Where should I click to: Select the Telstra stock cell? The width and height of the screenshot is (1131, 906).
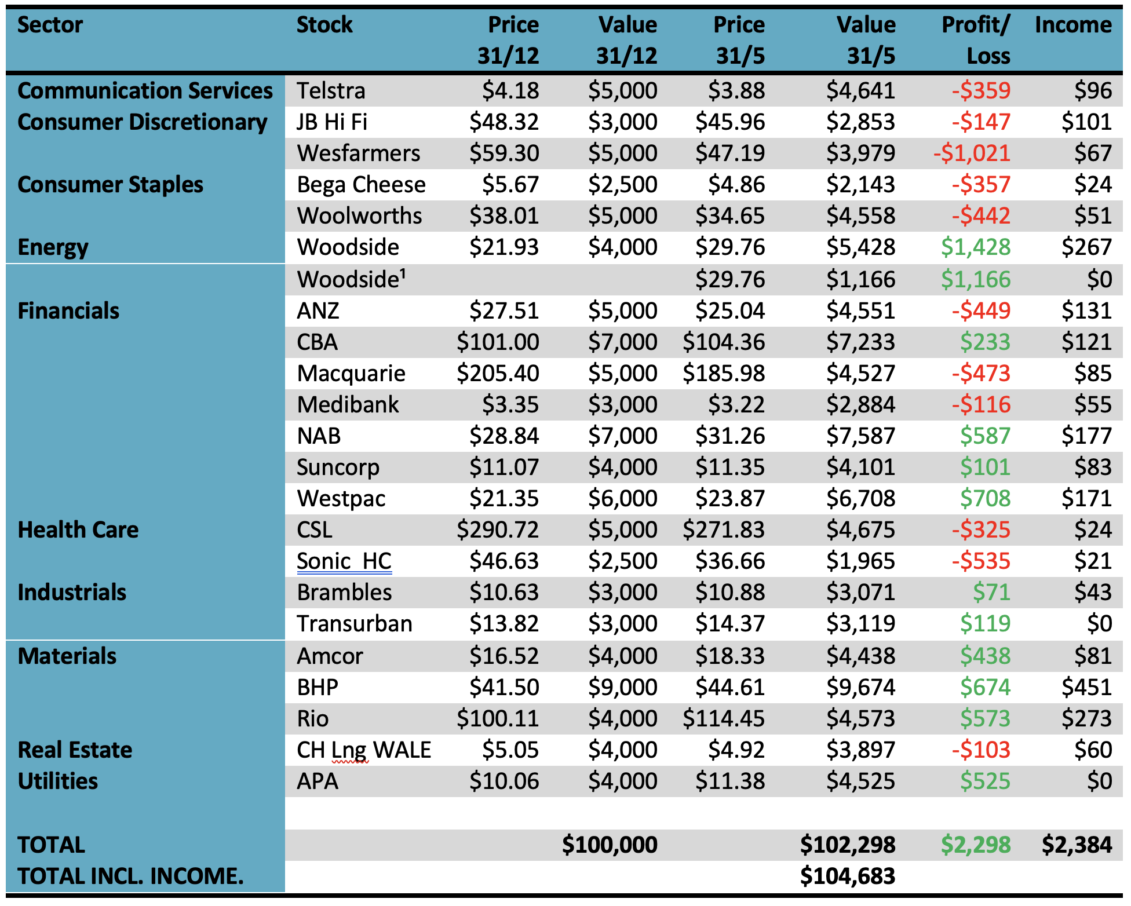click(331, 91)
